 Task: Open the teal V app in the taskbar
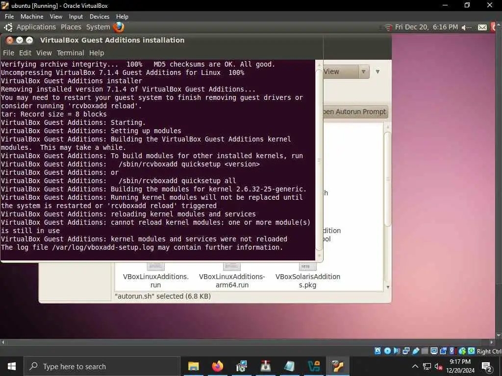pyautogui.click(x=314, y=366)
